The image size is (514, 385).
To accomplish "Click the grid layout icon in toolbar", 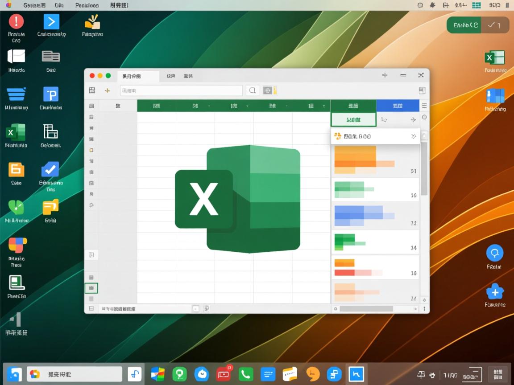I will [92, 90].
